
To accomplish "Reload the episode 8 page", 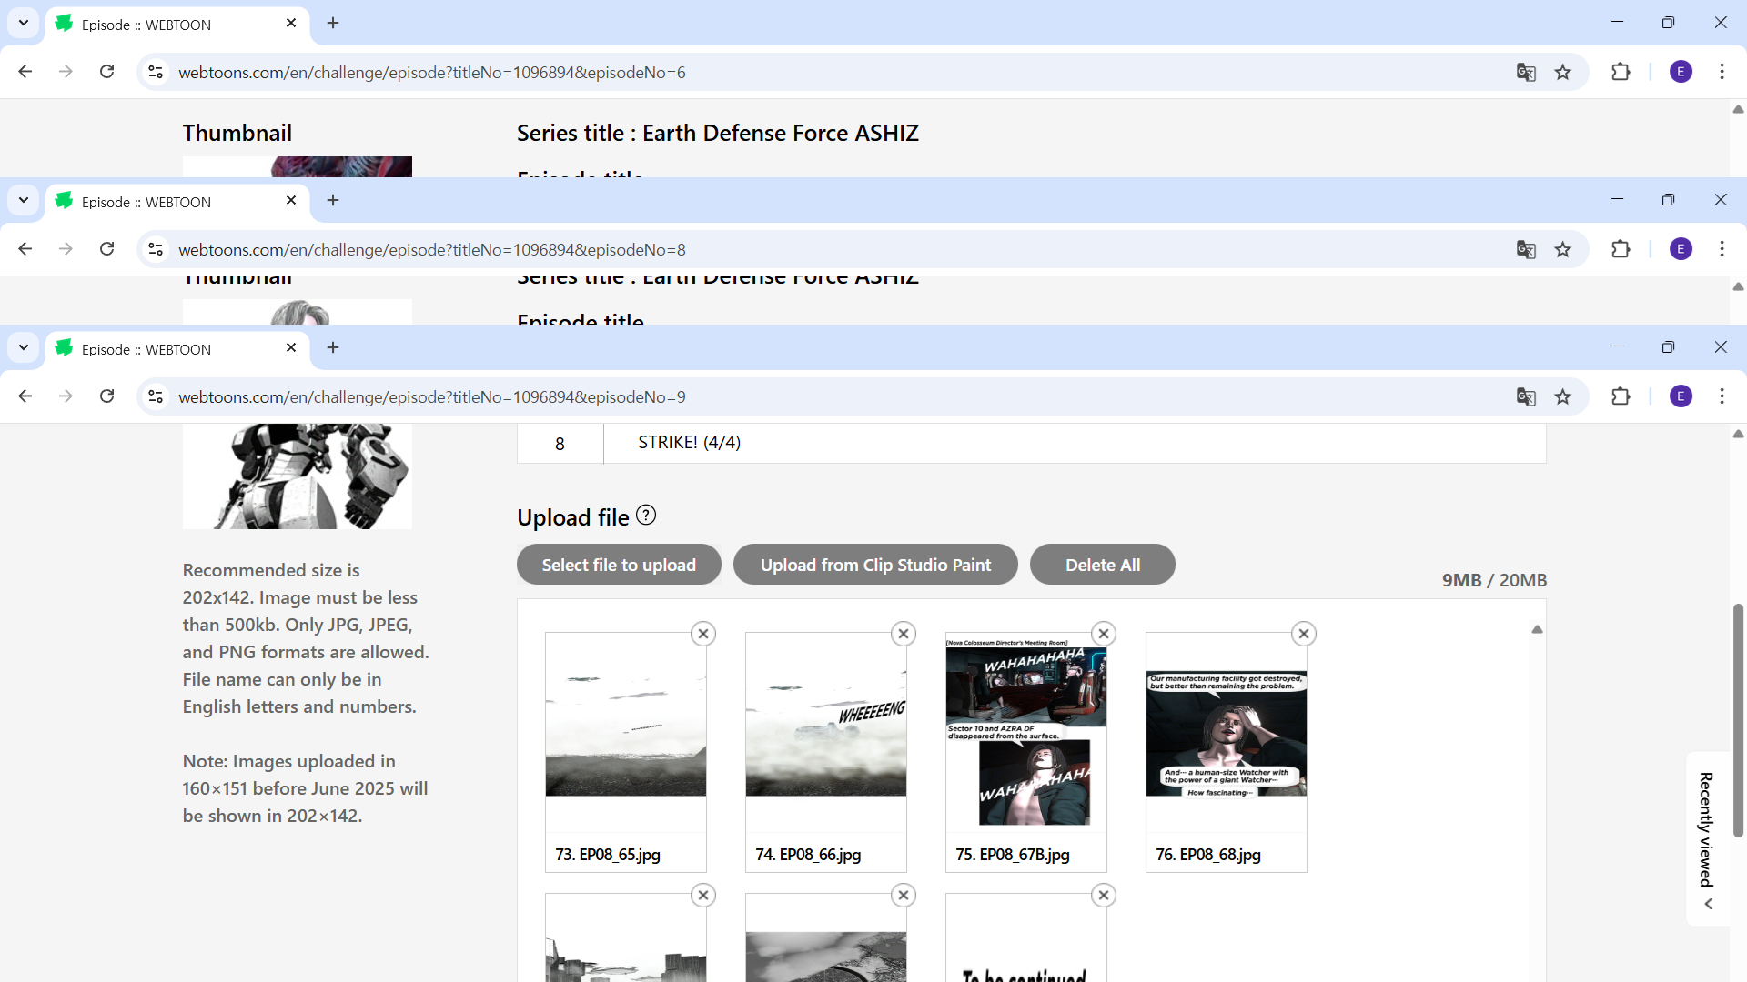I will 107,249.
